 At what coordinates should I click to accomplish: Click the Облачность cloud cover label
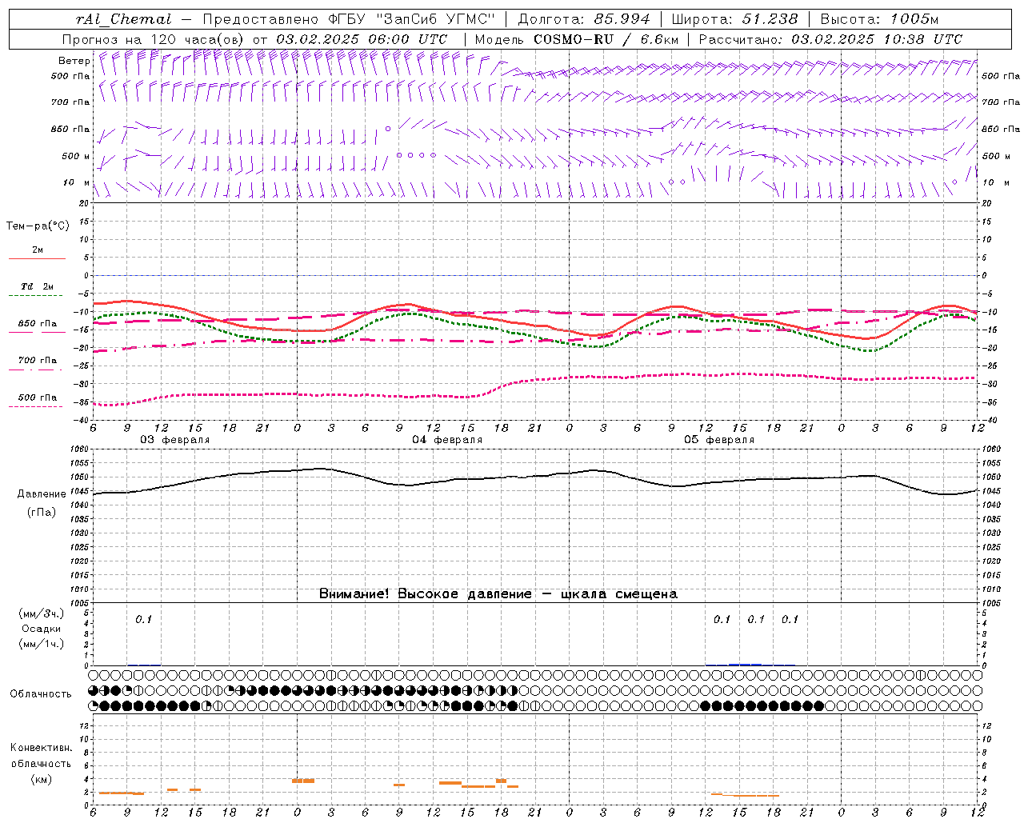[41, 694]
